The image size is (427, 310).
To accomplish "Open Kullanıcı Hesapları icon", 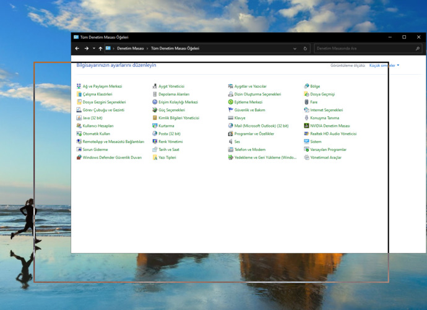I will tap(79, 126).
